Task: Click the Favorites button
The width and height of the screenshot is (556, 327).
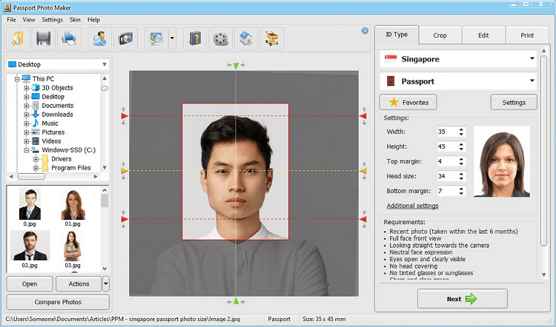Action: pyautogui.click(x=408, y=103)
